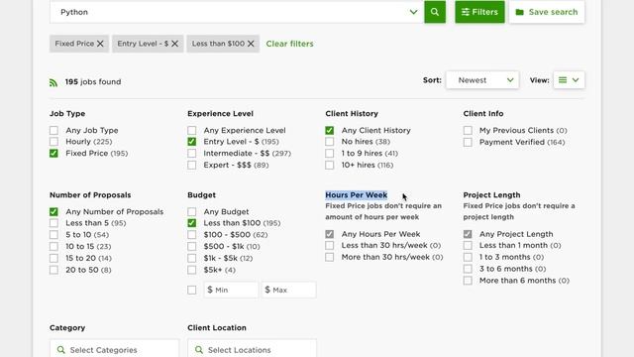Screen dimensions: 634x357
Task: Check More than 30 hrs/week checkbox
Action: (x=330, y=257)
